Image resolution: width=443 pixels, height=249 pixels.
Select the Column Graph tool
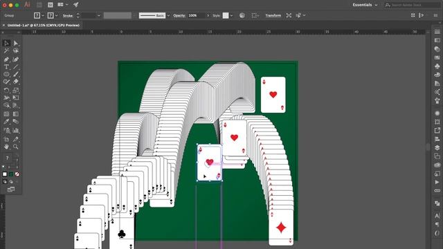click(x=15, y=131)
